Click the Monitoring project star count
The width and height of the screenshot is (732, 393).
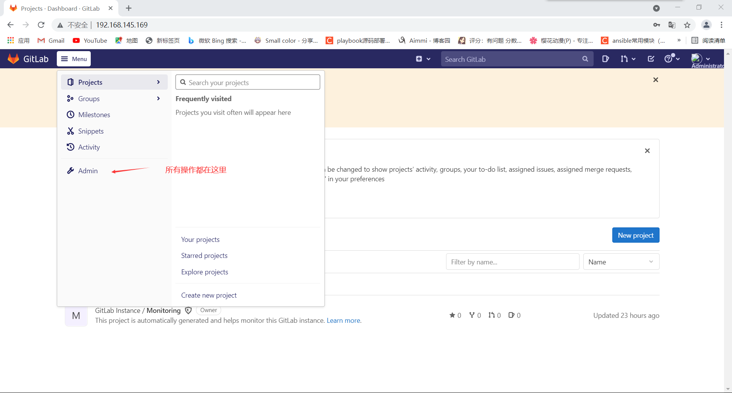(x=455, y=315)
